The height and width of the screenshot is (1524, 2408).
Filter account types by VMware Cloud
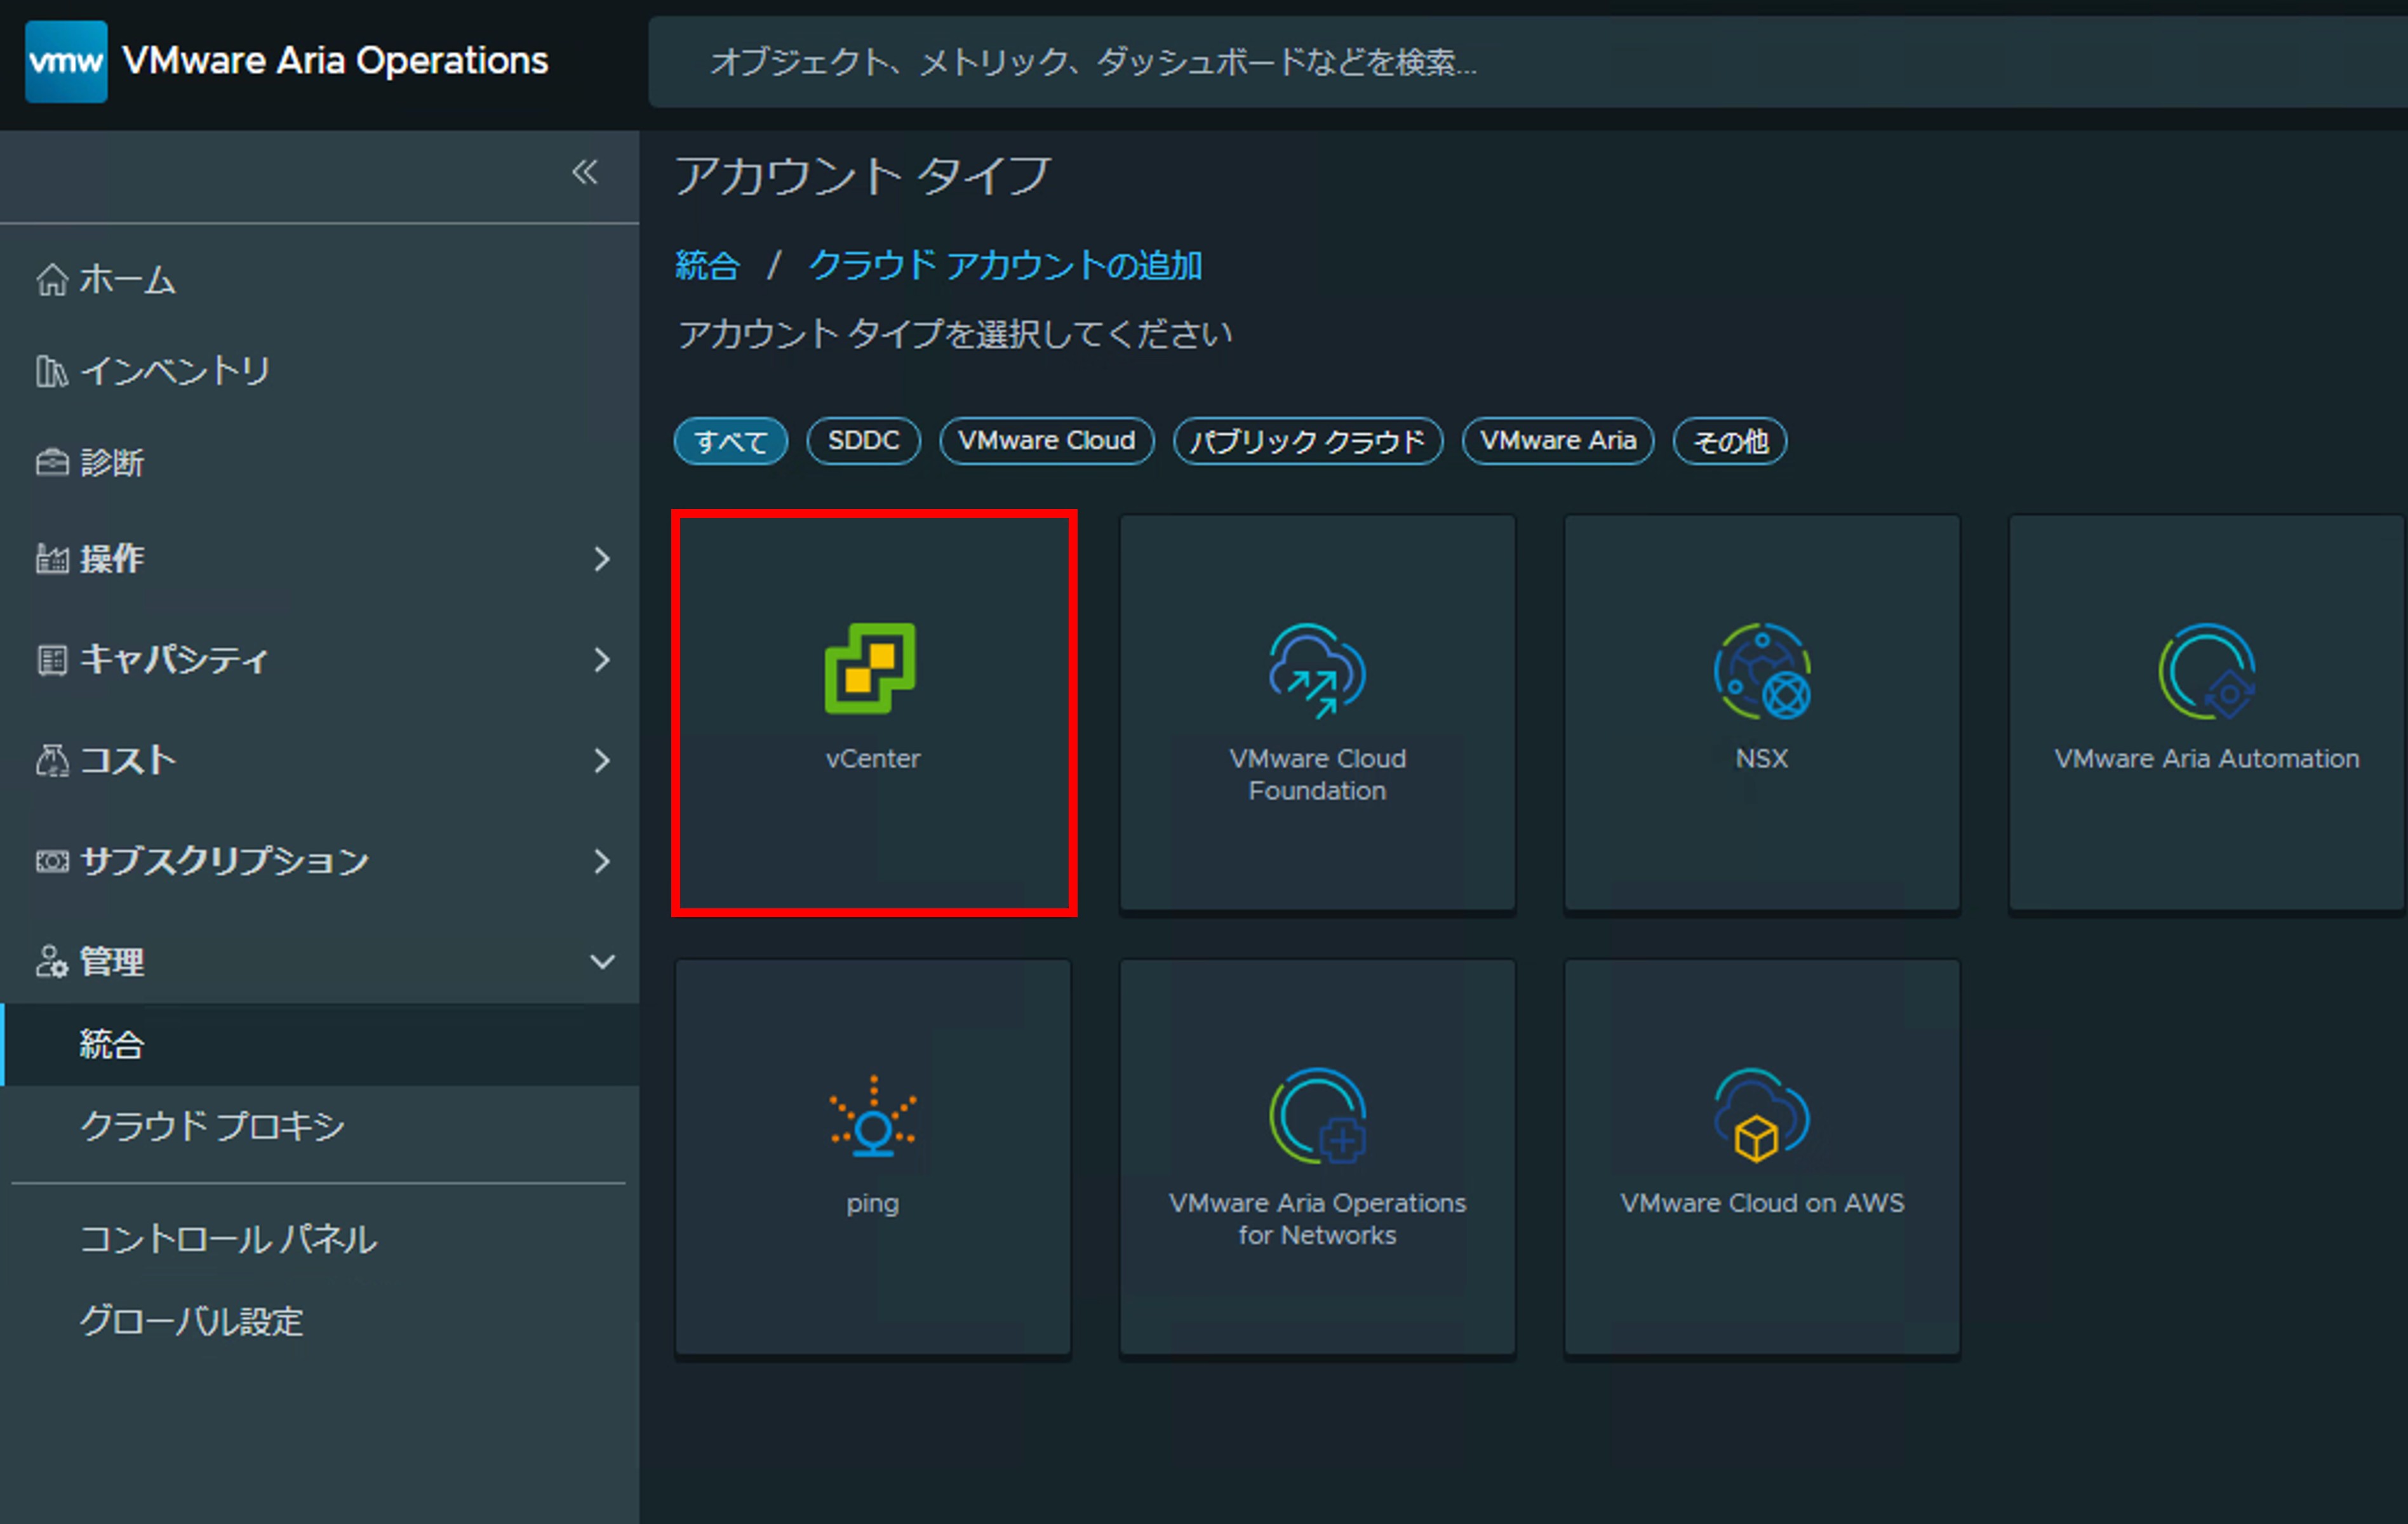[x=1047, y=441]
